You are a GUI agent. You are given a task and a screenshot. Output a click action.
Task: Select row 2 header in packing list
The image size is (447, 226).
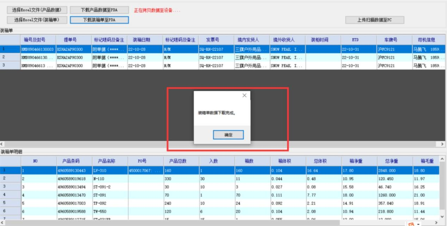10,57
